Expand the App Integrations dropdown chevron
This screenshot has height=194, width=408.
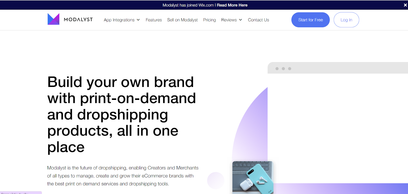138,20
